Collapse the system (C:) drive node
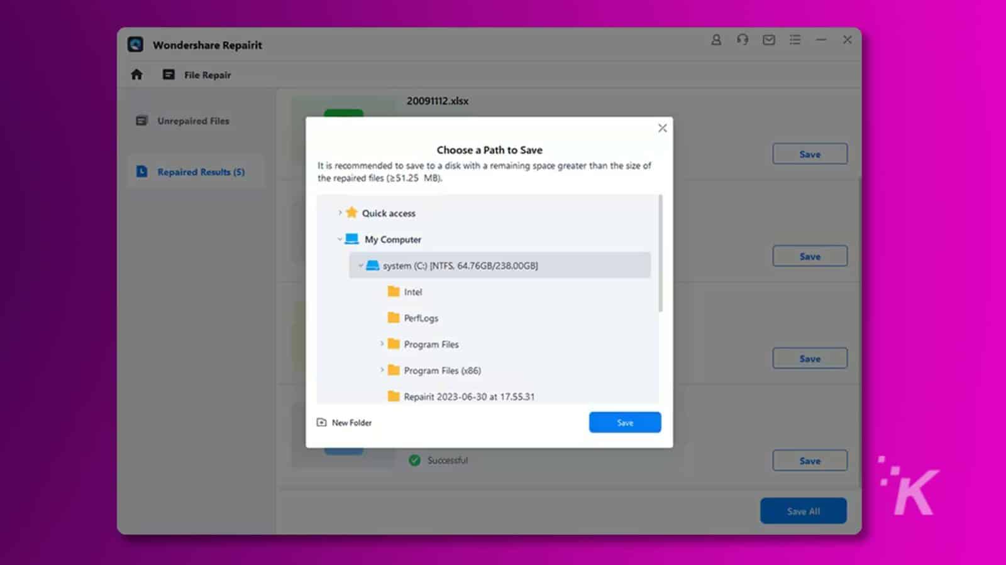The height and width of the screenshot is (565, 1006). click(361, 266)
